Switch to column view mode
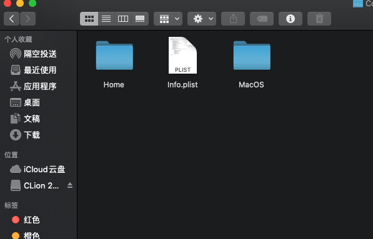The image size is (373, 239). click(123, 19)
